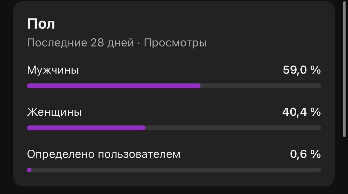Screen dimensions: 348x194
Task: Click the unfilled gray part of Женщины bar
Action: pos(234,128)
